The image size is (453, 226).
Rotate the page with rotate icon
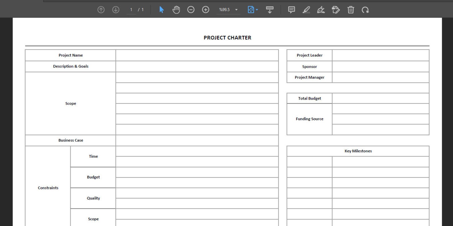(365, 10)
